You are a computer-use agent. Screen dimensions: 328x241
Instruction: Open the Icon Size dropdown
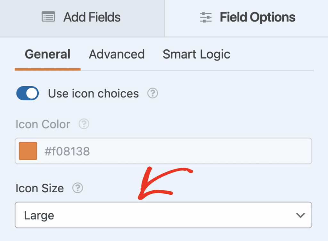click(x=163, y=215)
